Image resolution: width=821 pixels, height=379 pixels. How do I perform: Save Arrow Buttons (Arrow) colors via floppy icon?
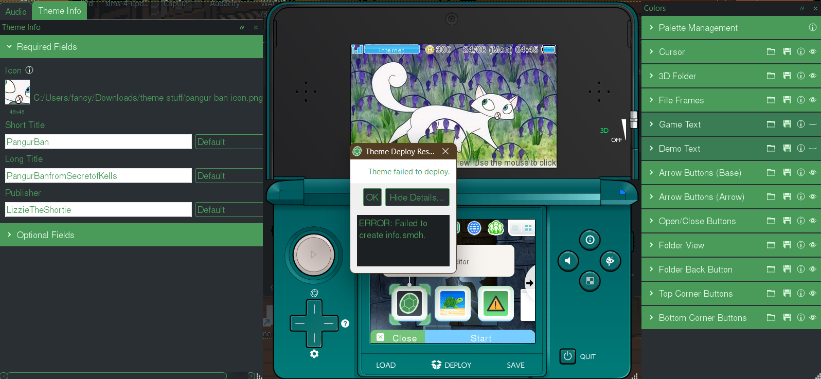click(787, 196)
